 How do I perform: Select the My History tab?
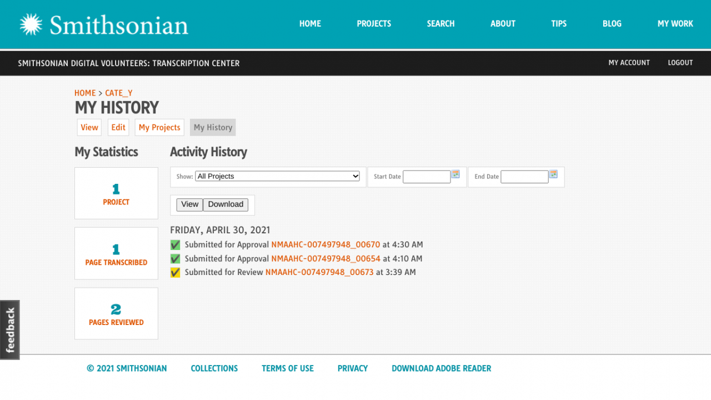tap(213, 127)
